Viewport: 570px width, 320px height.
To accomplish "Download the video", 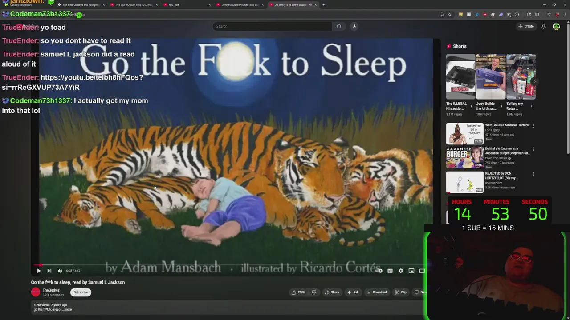I will tap(377, 292).
